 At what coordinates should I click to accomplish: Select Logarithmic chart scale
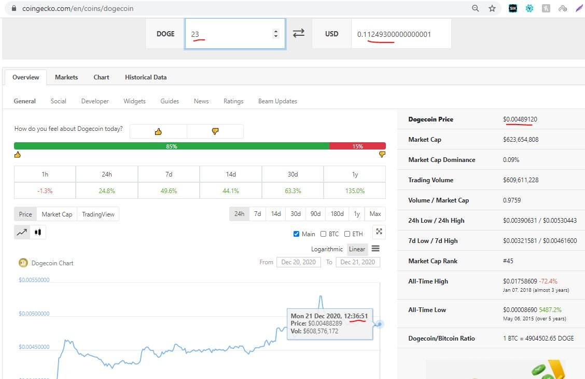(327, 249)
